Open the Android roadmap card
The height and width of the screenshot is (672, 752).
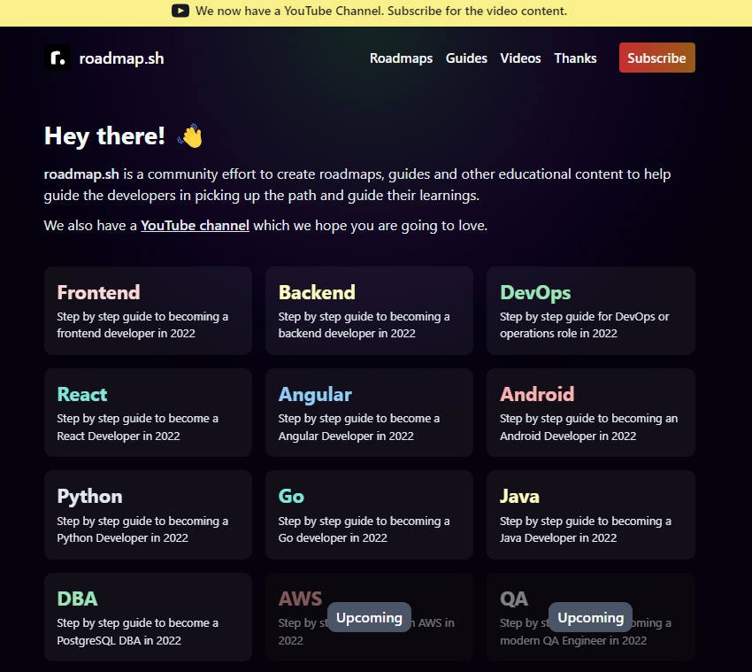coord(591,413)
